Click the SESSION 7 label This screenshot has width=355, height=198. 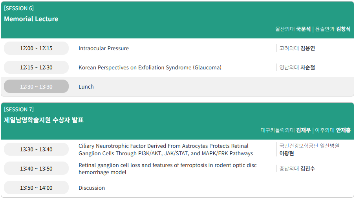19,109
